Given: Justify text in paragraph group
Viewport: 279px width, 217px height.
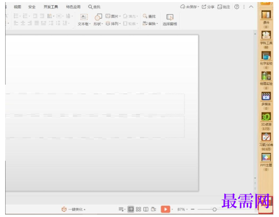Looking at the screenshot, I should coord(36,23).
